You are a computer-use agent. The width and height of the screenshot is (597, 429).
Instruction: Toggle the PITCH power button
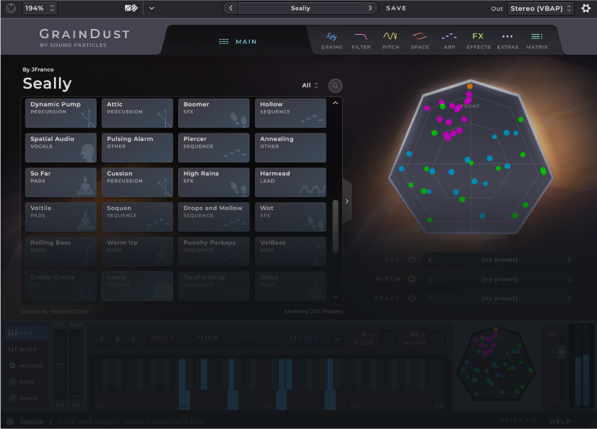coord(412,279)
